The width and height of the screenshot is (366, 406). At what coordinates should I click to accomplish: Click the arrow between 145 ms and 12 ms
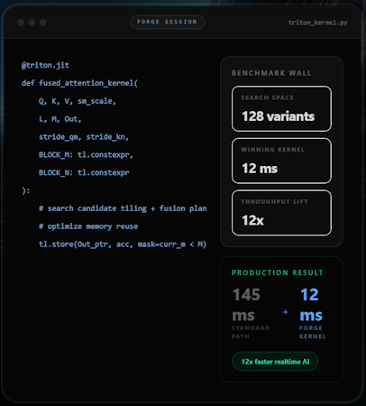coord(285,312)
